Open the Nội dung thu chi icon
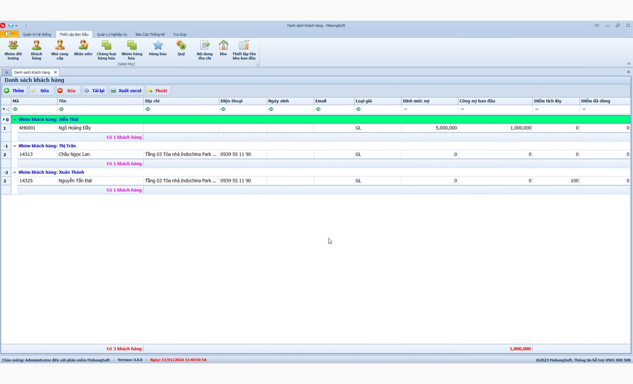The width and height of the screenshot is (633, 384). [205, 50]
